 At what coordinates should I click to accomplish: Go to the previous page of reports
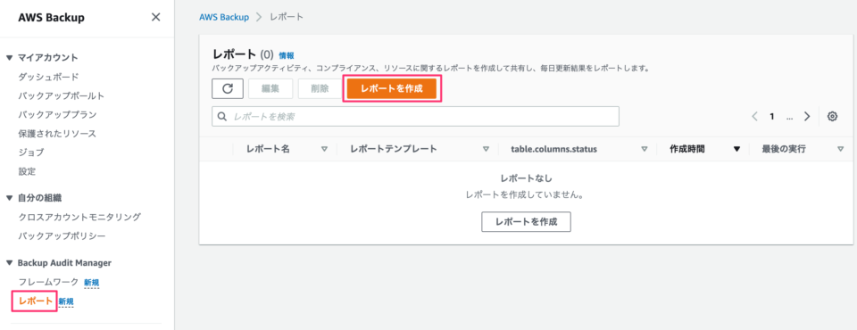tap(754, 116)
